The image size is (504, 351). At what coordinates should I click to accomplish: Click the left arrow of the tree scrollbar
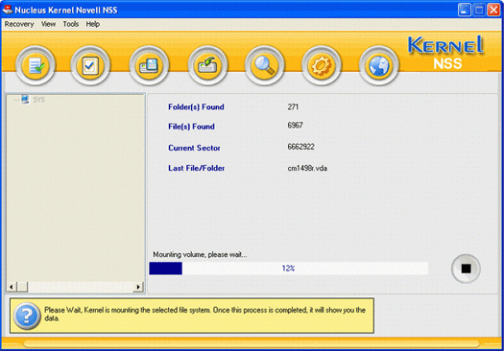tap(12, 287)
